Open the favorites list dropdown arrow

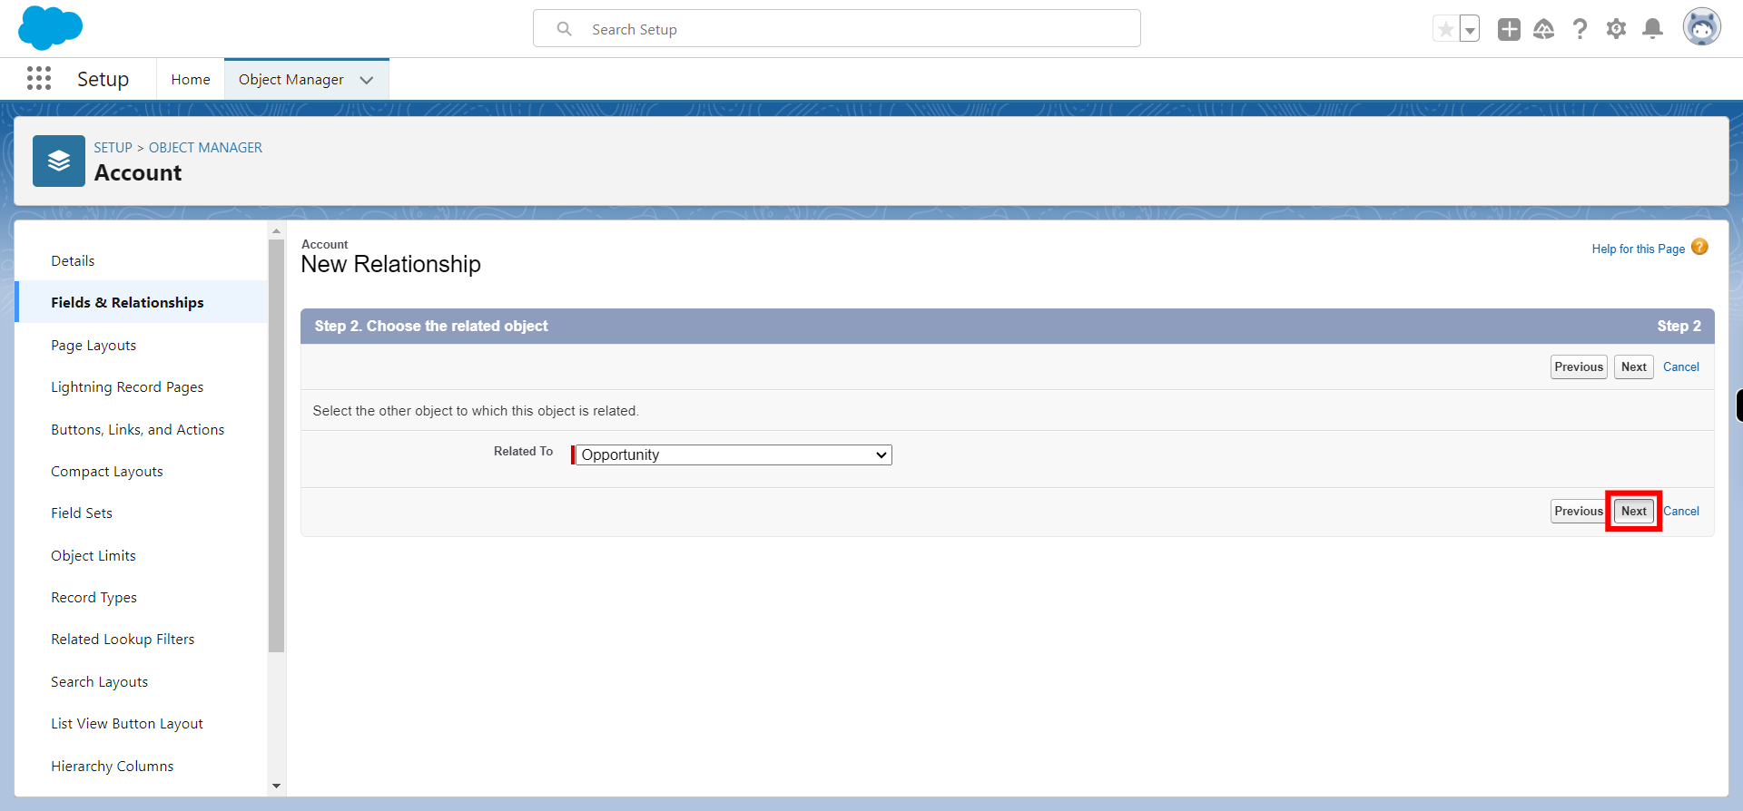pyautogui.click(x=1470, y=29)
